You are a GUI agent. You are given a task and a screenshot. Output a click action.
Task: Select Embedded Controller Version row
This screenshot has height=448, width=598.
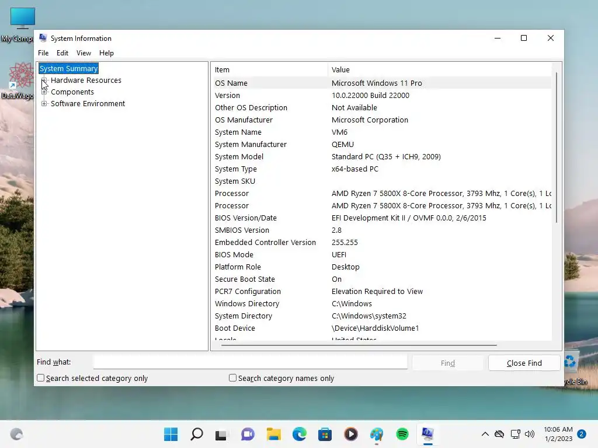(x=381, y=242)
